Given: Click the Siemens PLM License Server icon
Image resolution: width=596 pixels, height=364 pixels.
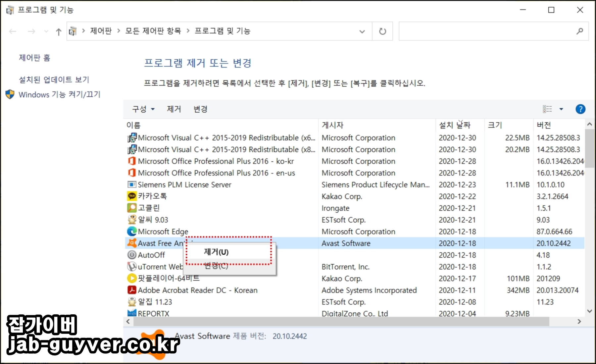Looking at the screenshot, I should point(132,184).
